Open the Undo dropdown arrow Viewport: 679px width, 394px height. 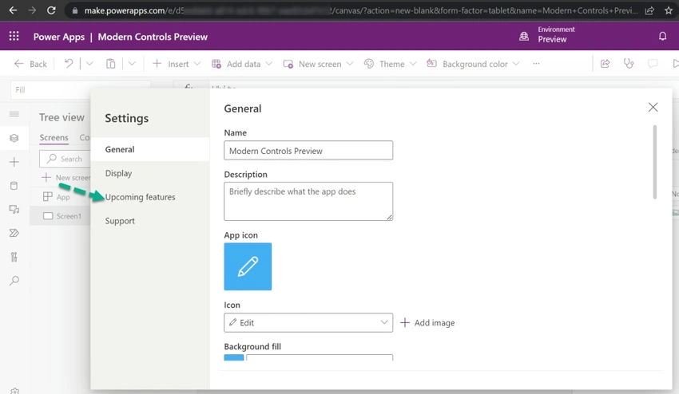(89, 64)
